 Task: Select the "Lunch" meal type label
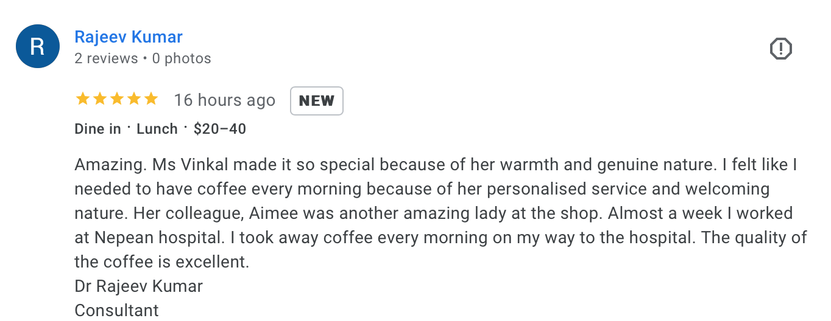coord(157,129)
